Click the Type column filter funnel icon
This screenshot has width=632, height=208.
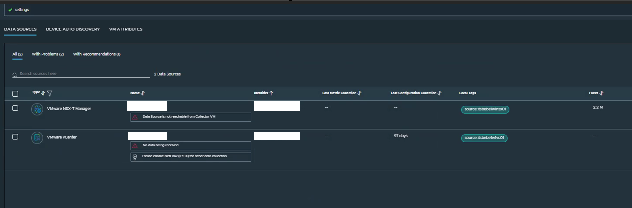click(x=50, y=93)
